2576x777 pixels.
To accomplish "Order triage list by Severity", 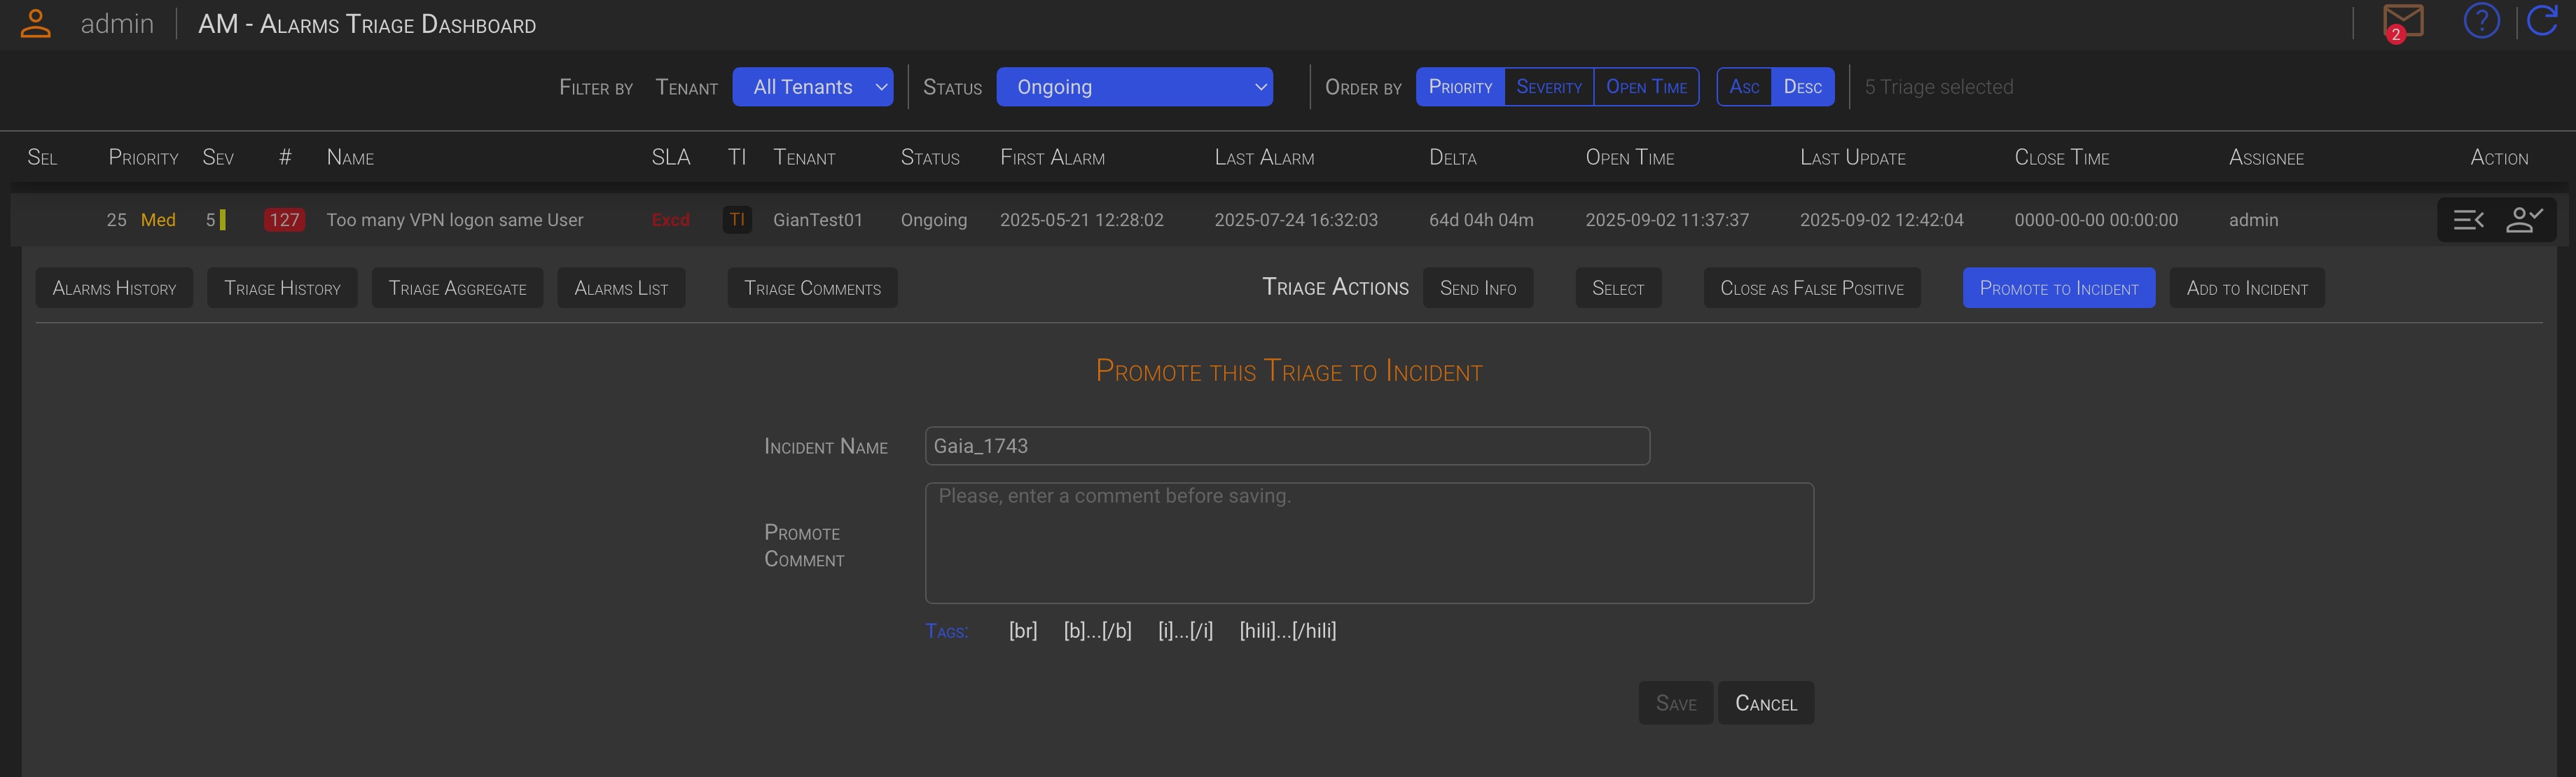I will click(1548, 87).
